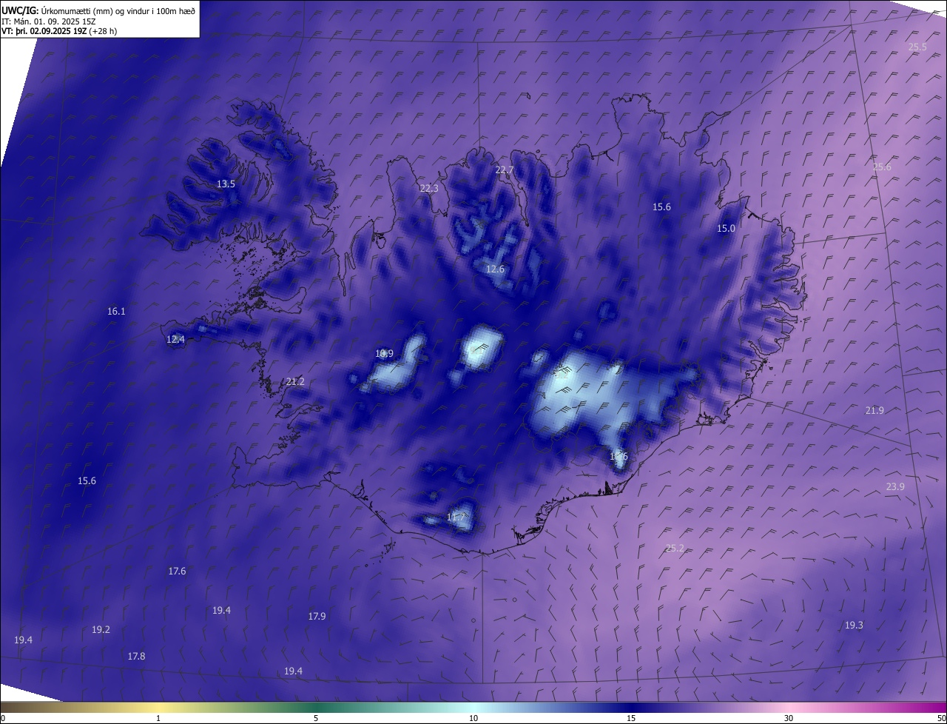The image size is (947, 724).
Task: Click the 'VT: þri. 02.09.2025 19Z' line
Action: [58, 31]
